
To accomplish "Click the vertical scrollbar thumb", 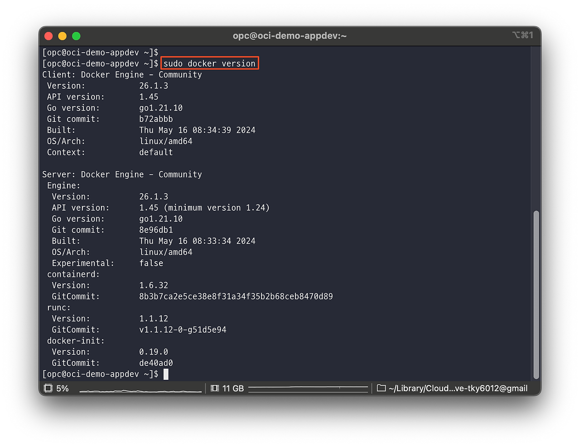I will tap(536, 295).
